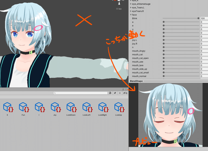Click the value field for mouth_Angry
This screenshot has width=208, height=151.
[204, 51]
